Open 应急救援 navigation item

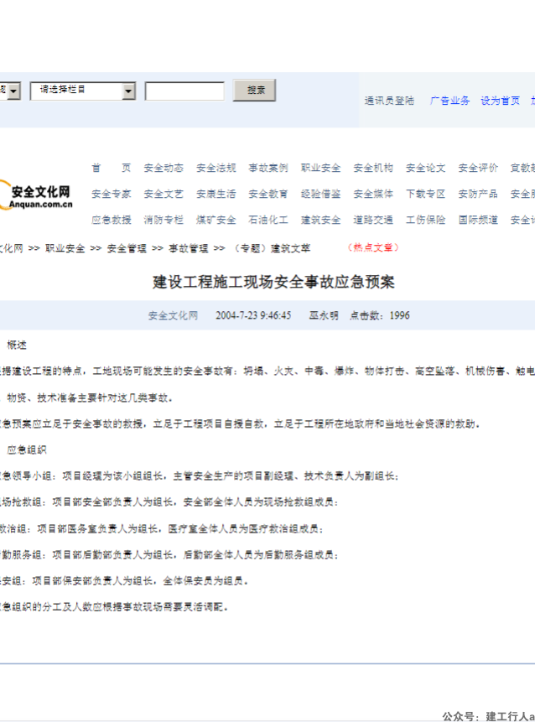[x=112, y=220]
